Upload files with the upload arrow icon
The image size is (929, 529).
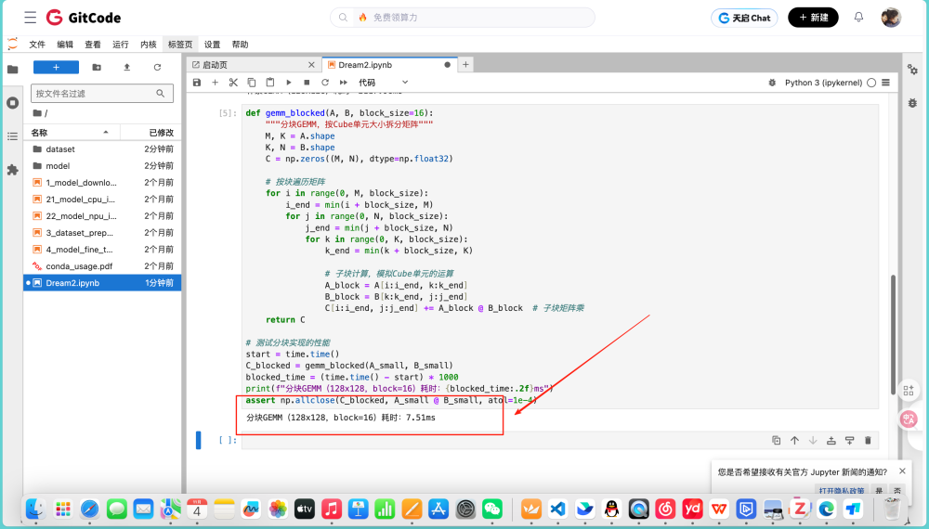(126, 68)
